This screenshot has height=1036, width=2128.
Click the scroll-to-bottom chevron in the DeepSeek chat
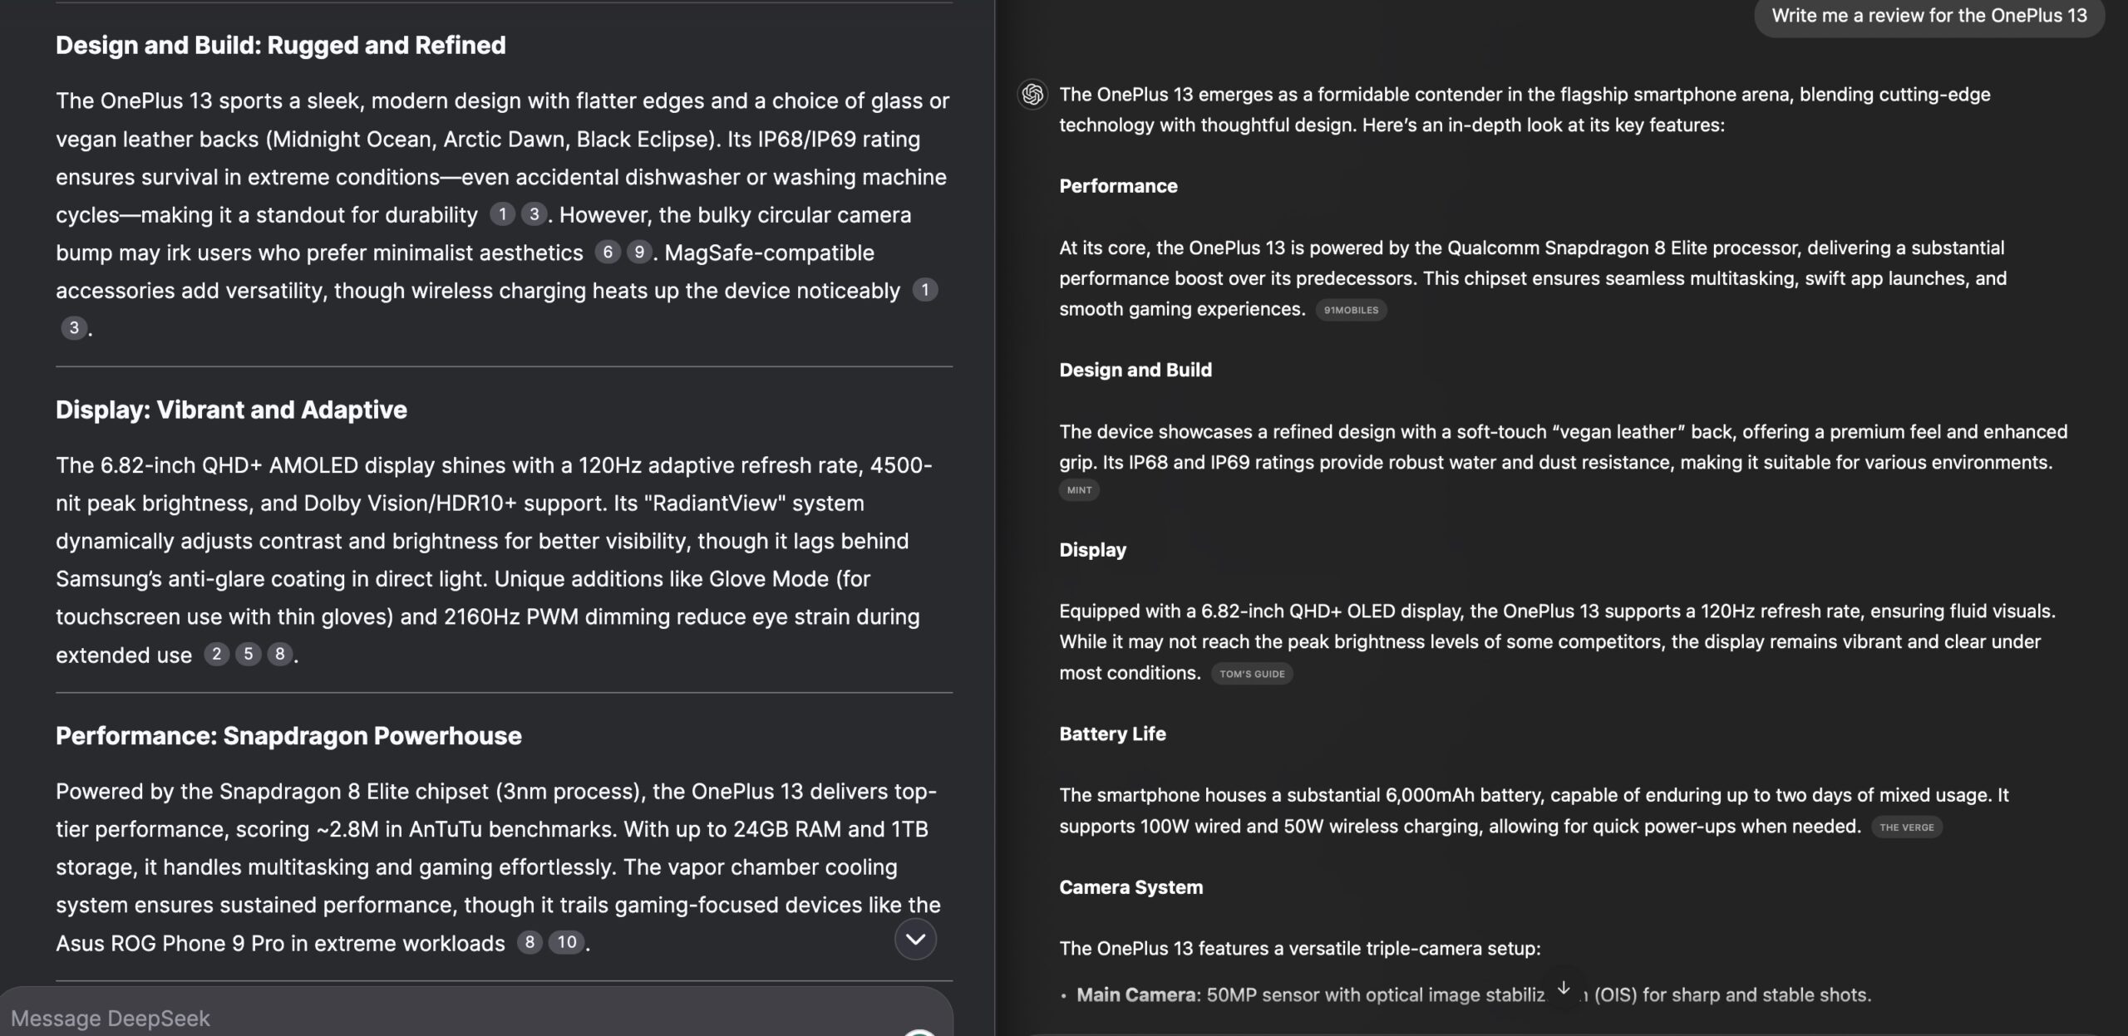[x=915, y=940]
